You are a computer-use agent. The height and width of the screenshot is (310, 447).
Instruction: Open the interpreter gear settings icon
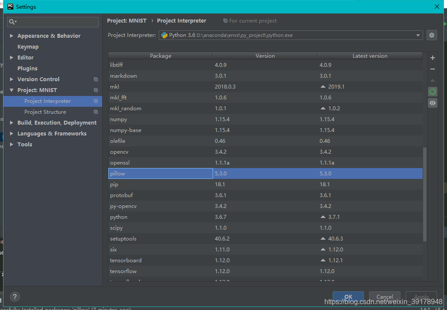point(432,35)
